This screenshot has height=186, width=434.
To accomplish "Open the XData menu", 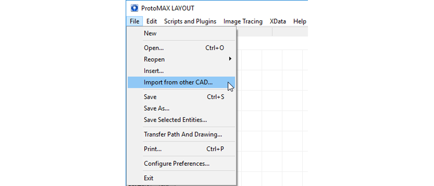I will (278, 21).
